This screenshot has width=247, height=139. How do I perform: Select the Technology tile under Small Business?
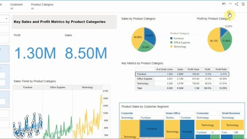pyautogui.click(x=232, y=125)
